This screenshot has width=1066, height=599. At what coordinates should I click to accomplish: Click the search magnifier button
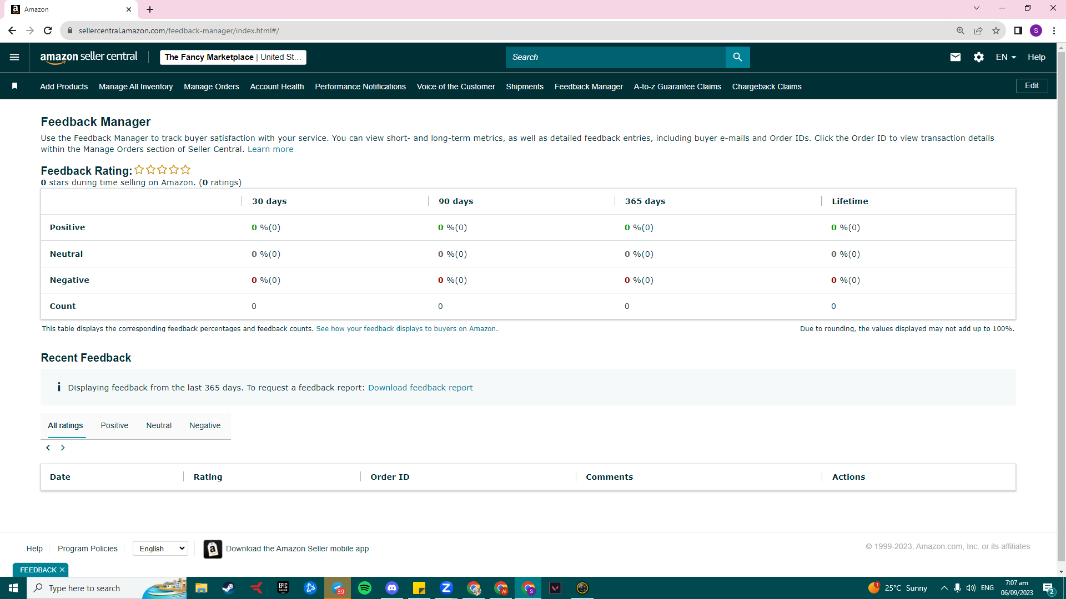(x=737, y=57)
